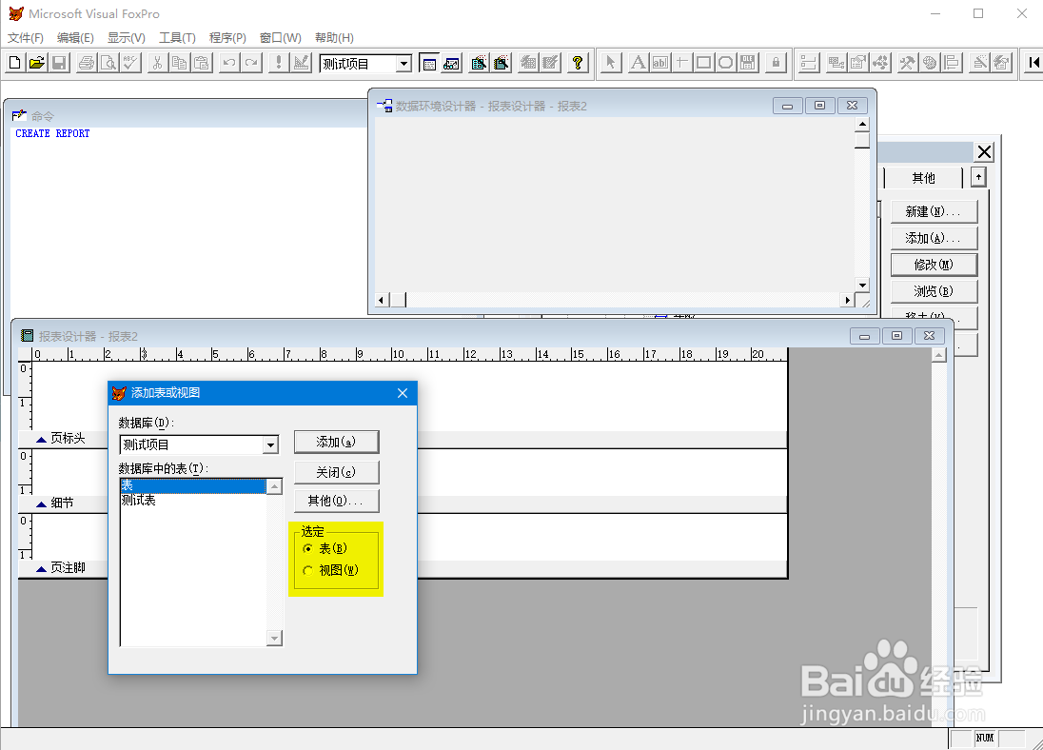The width and height of the screenshot is (1043, 750).
Task: Click 浏览(B) in the project manager
Action: click(934, 291)
